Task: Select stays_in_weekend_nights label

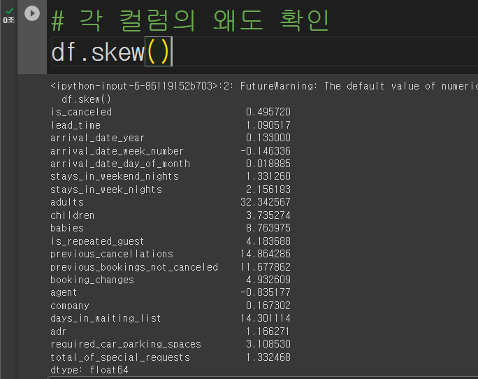Action: tap(115, 176)
